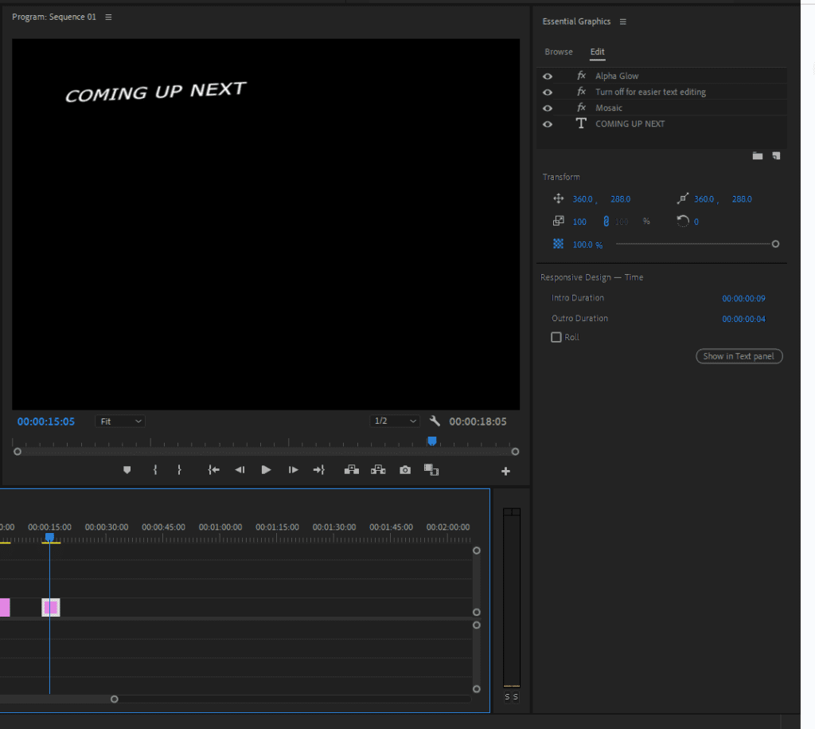The image size is (815, 729).
Task: Create a new group folder
Action: click(x=758, y=155)
